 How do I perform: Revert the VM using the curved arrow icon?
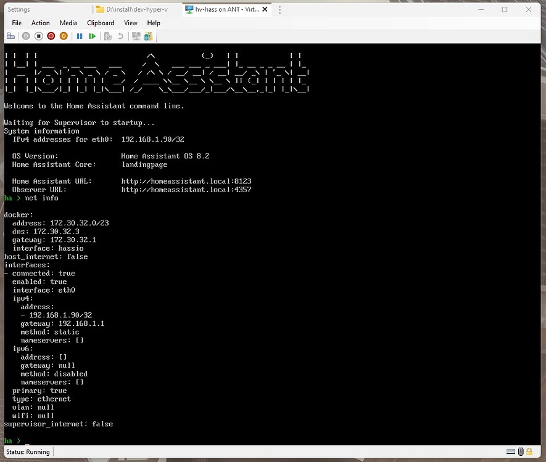(122, 36)
